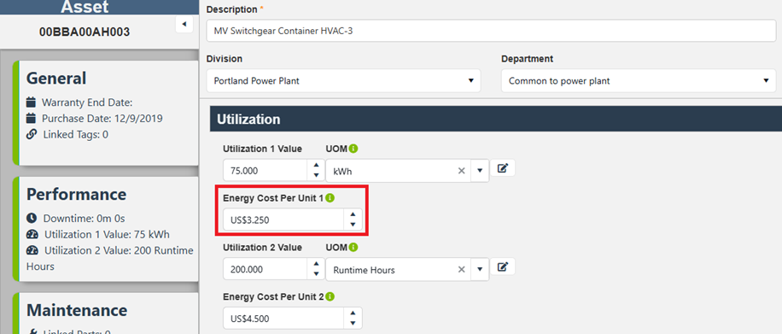Increase Utilization 1 Value with up arrow
Screen dimensions: 782x334
pos(316,165)
